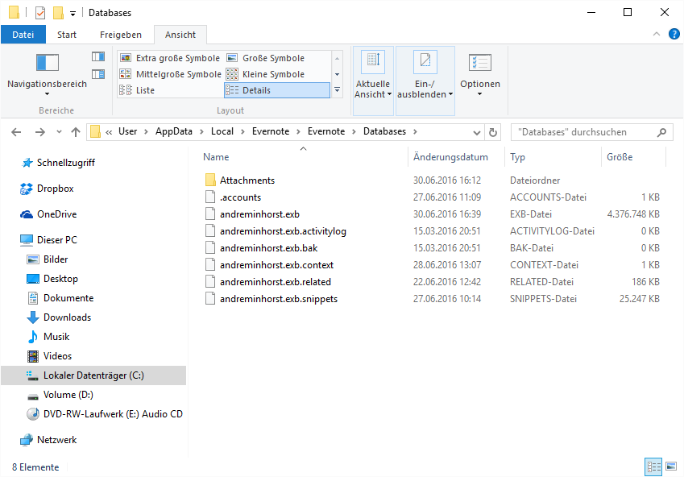The image size is (684, 477).
Task: Switch to the Freigeben tab
Action: [120, 35]
